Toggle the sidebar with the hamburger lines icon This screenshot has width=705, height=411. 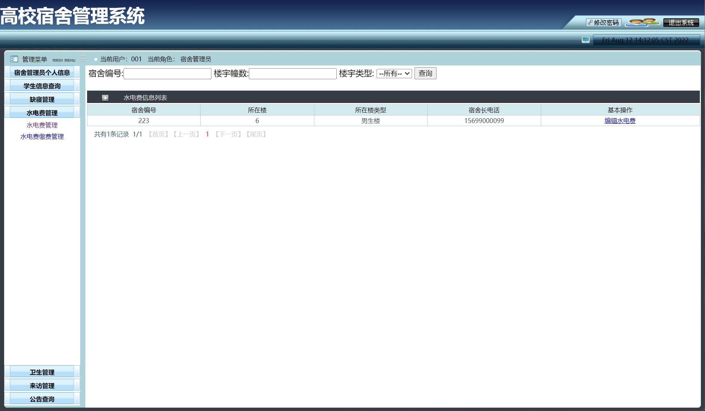(83, 58)
